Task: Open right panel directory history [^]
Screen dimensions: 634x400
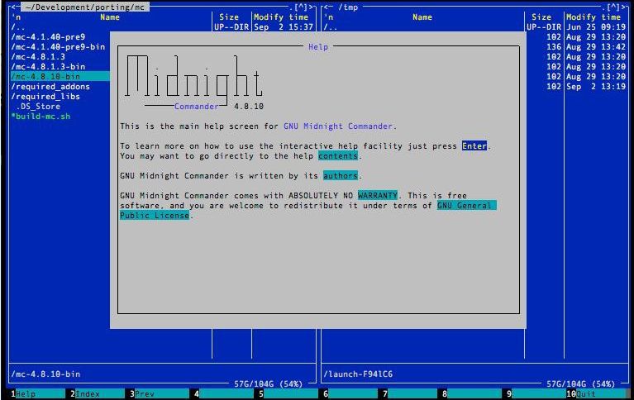Action: click(x=613, y=7)
